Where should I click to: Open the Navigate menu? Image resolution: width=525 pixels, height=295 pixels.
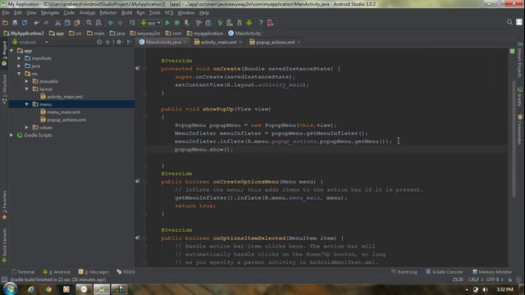(50, 13)
